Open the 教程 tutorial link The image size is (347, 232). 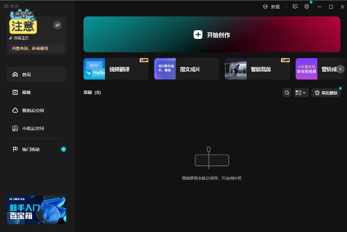tap(272, 7)
